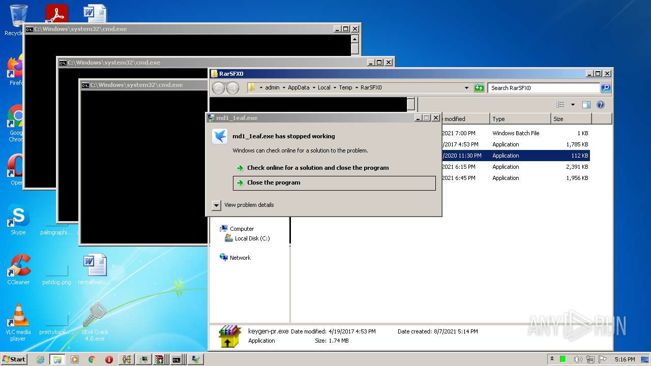
Task: Click AppData in the address breadcrumb
Action: point(299,88)
